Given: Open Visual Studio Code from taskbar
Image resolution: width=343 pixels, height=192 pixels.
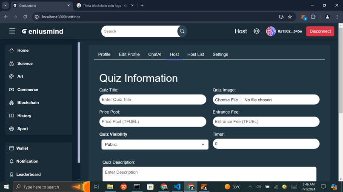Looking at the screenshot, I should click(177, 187).
